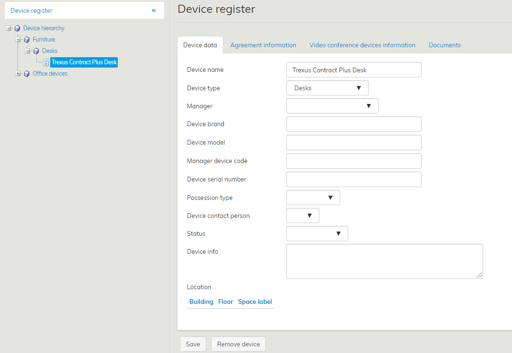Collapse the Furniture tree node
The width and height of the screenshot is (512, 353).
click(18, 40)
